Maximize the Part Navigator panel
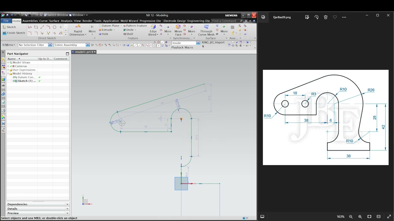This screenshot has height=221, width=394. [67, 54]
